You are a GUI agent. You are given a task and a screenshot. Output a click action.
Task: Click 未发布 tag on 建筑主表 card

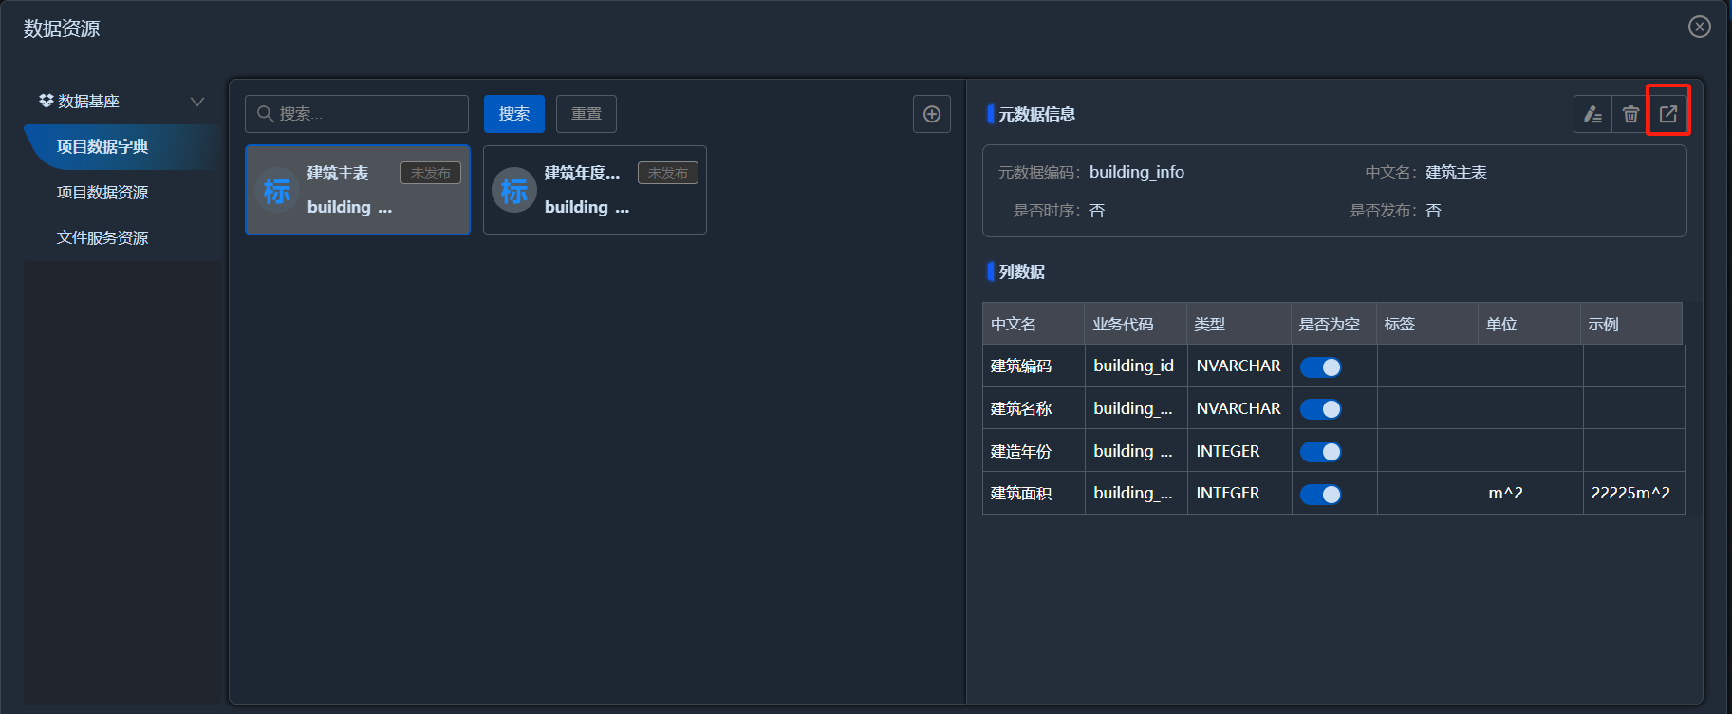(431, 173)
